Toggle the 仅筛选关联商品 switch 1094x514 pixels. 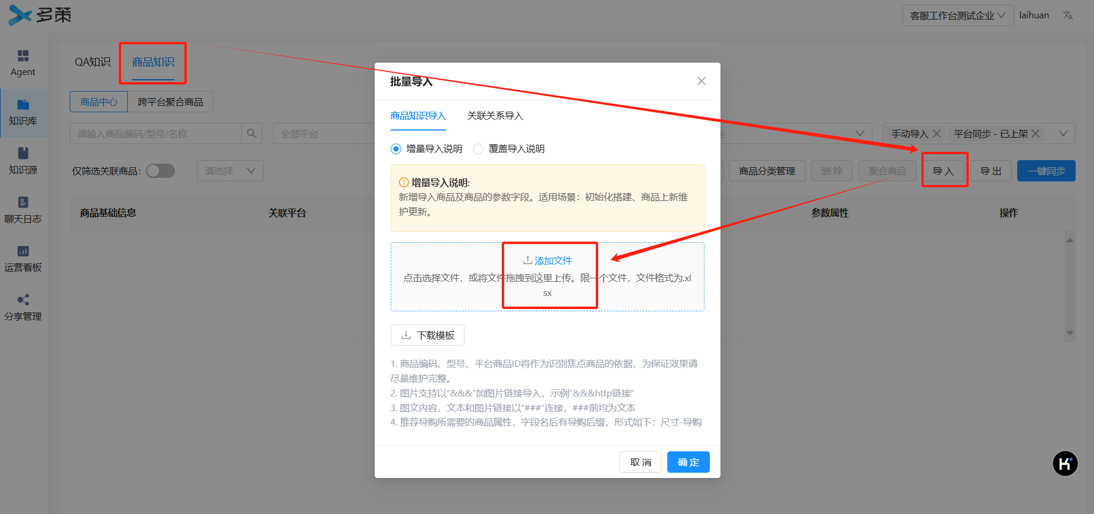[161, 171]
